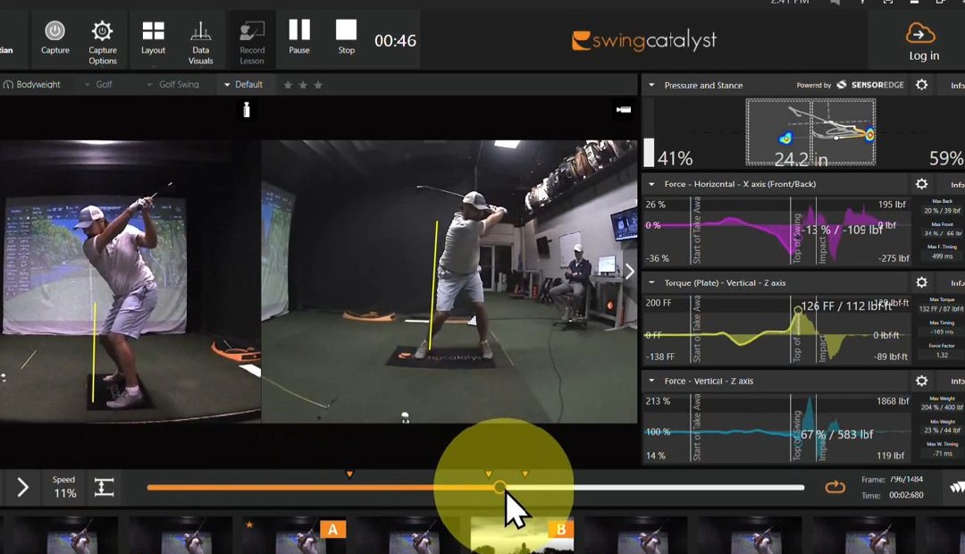Viewport: 965px width, 554px height.
Task: Click the Swing Catalyst logo
Action: 643,40
